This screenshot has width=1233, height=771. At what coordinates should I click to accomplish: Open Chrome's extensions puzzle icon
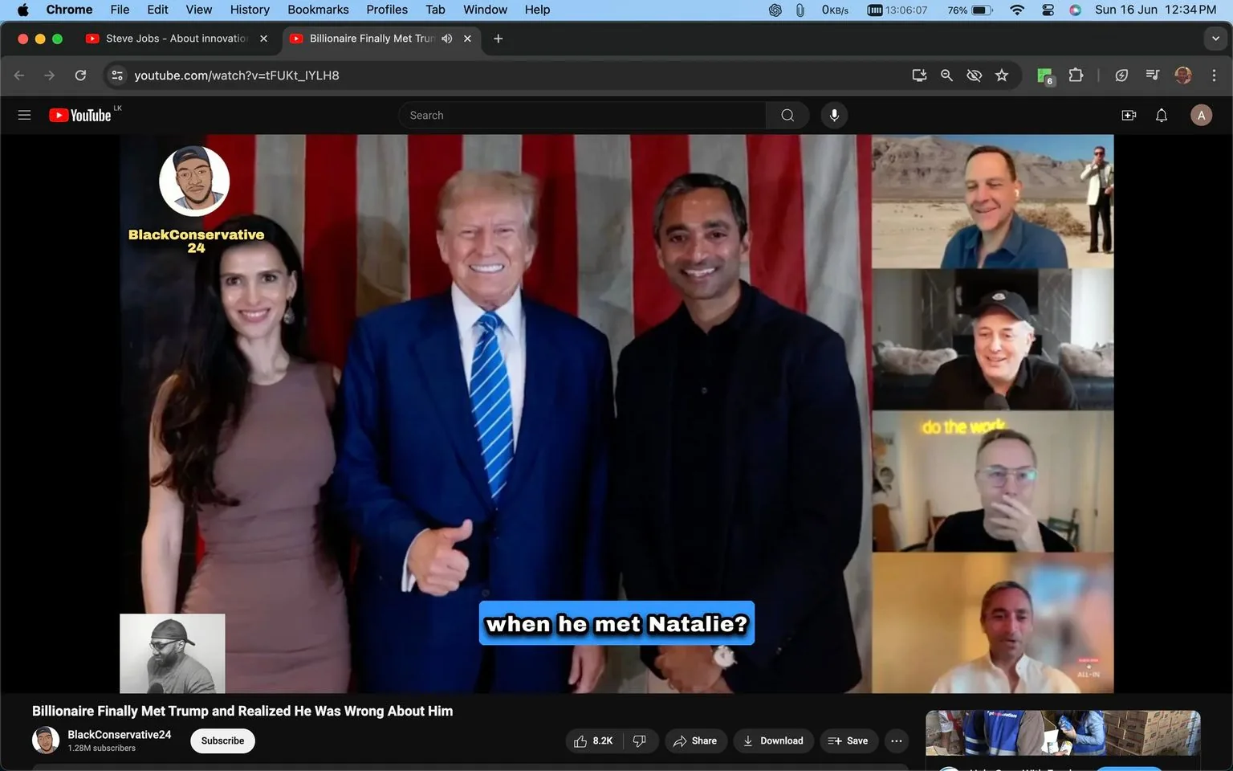pyautogui.click(x=1076, y=75)
